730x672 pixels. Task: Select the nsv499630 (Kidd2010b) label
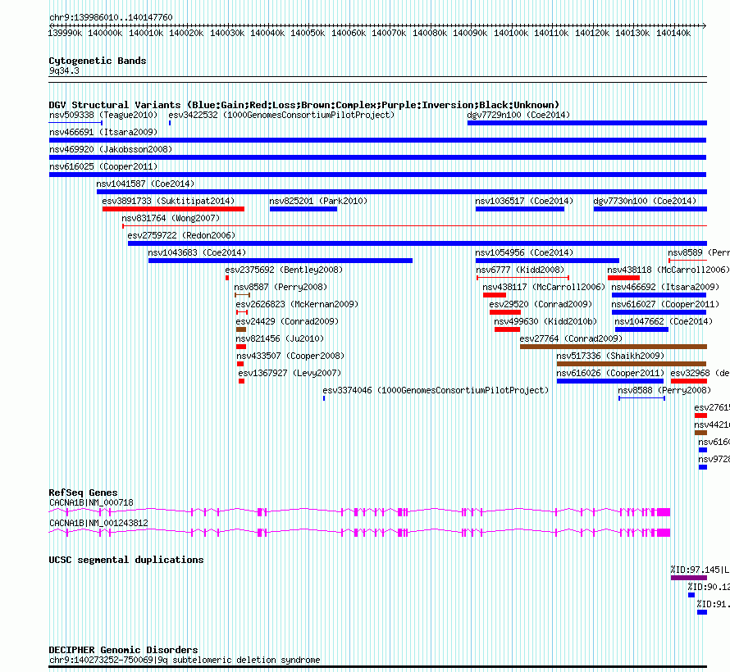pyautogui.click(x=545, y=321)
